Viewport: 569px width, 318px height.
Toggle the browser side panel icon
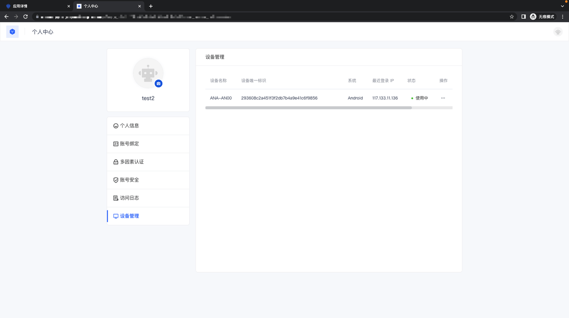(x=523, y=16)
